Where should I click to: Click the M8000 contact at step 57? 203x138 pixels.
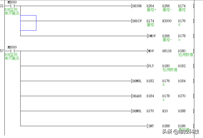coord(12,51)
